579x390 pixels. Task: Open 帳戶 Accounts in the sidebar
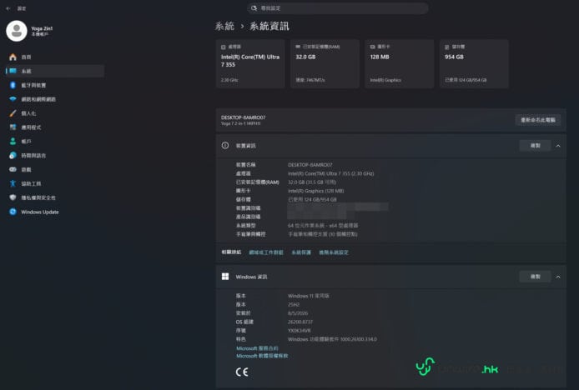click(55, 142)
